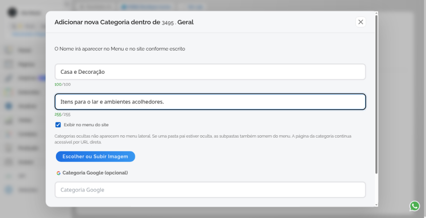Click the 'Exibir no menu do site' label
This screenshot has height=218, width=426.
click(86, 125)
